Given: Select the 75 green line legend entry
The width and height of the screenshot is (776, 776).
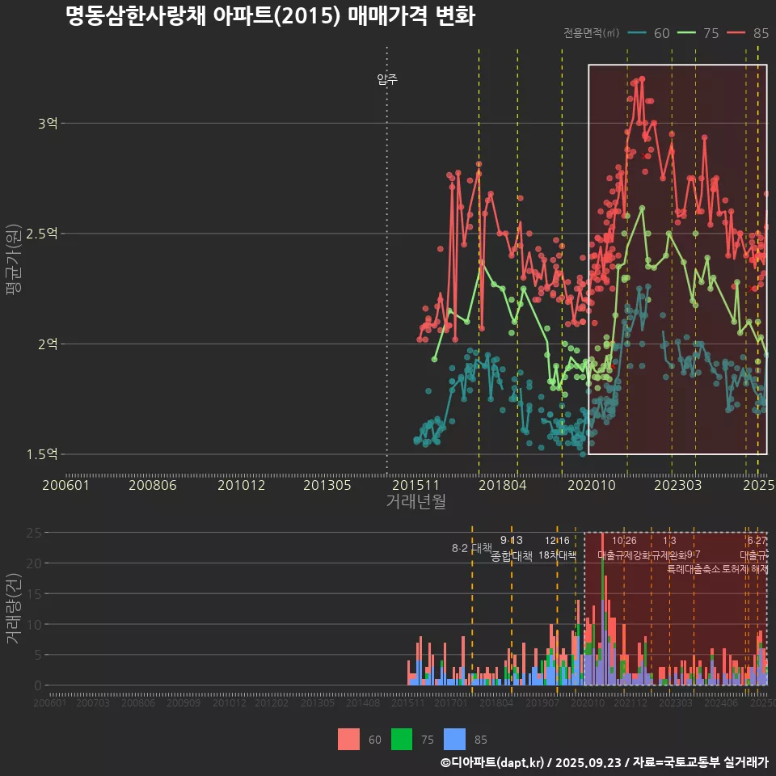Looking at the screenshot, I should [698, 33].
